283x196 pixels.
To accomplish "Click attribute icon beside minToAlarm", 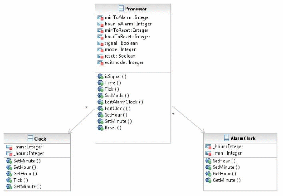I will 100,18.
